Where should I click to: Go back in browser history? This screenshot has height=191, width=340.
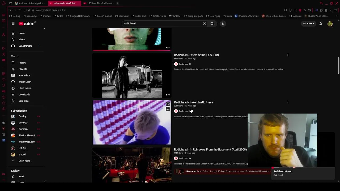[11, 10]
